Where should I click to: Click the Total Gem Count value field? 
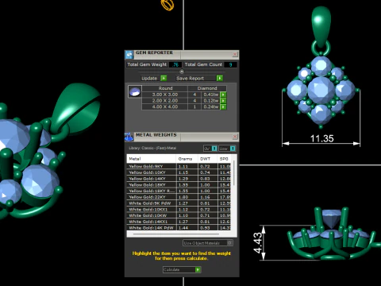pos(230,64)
